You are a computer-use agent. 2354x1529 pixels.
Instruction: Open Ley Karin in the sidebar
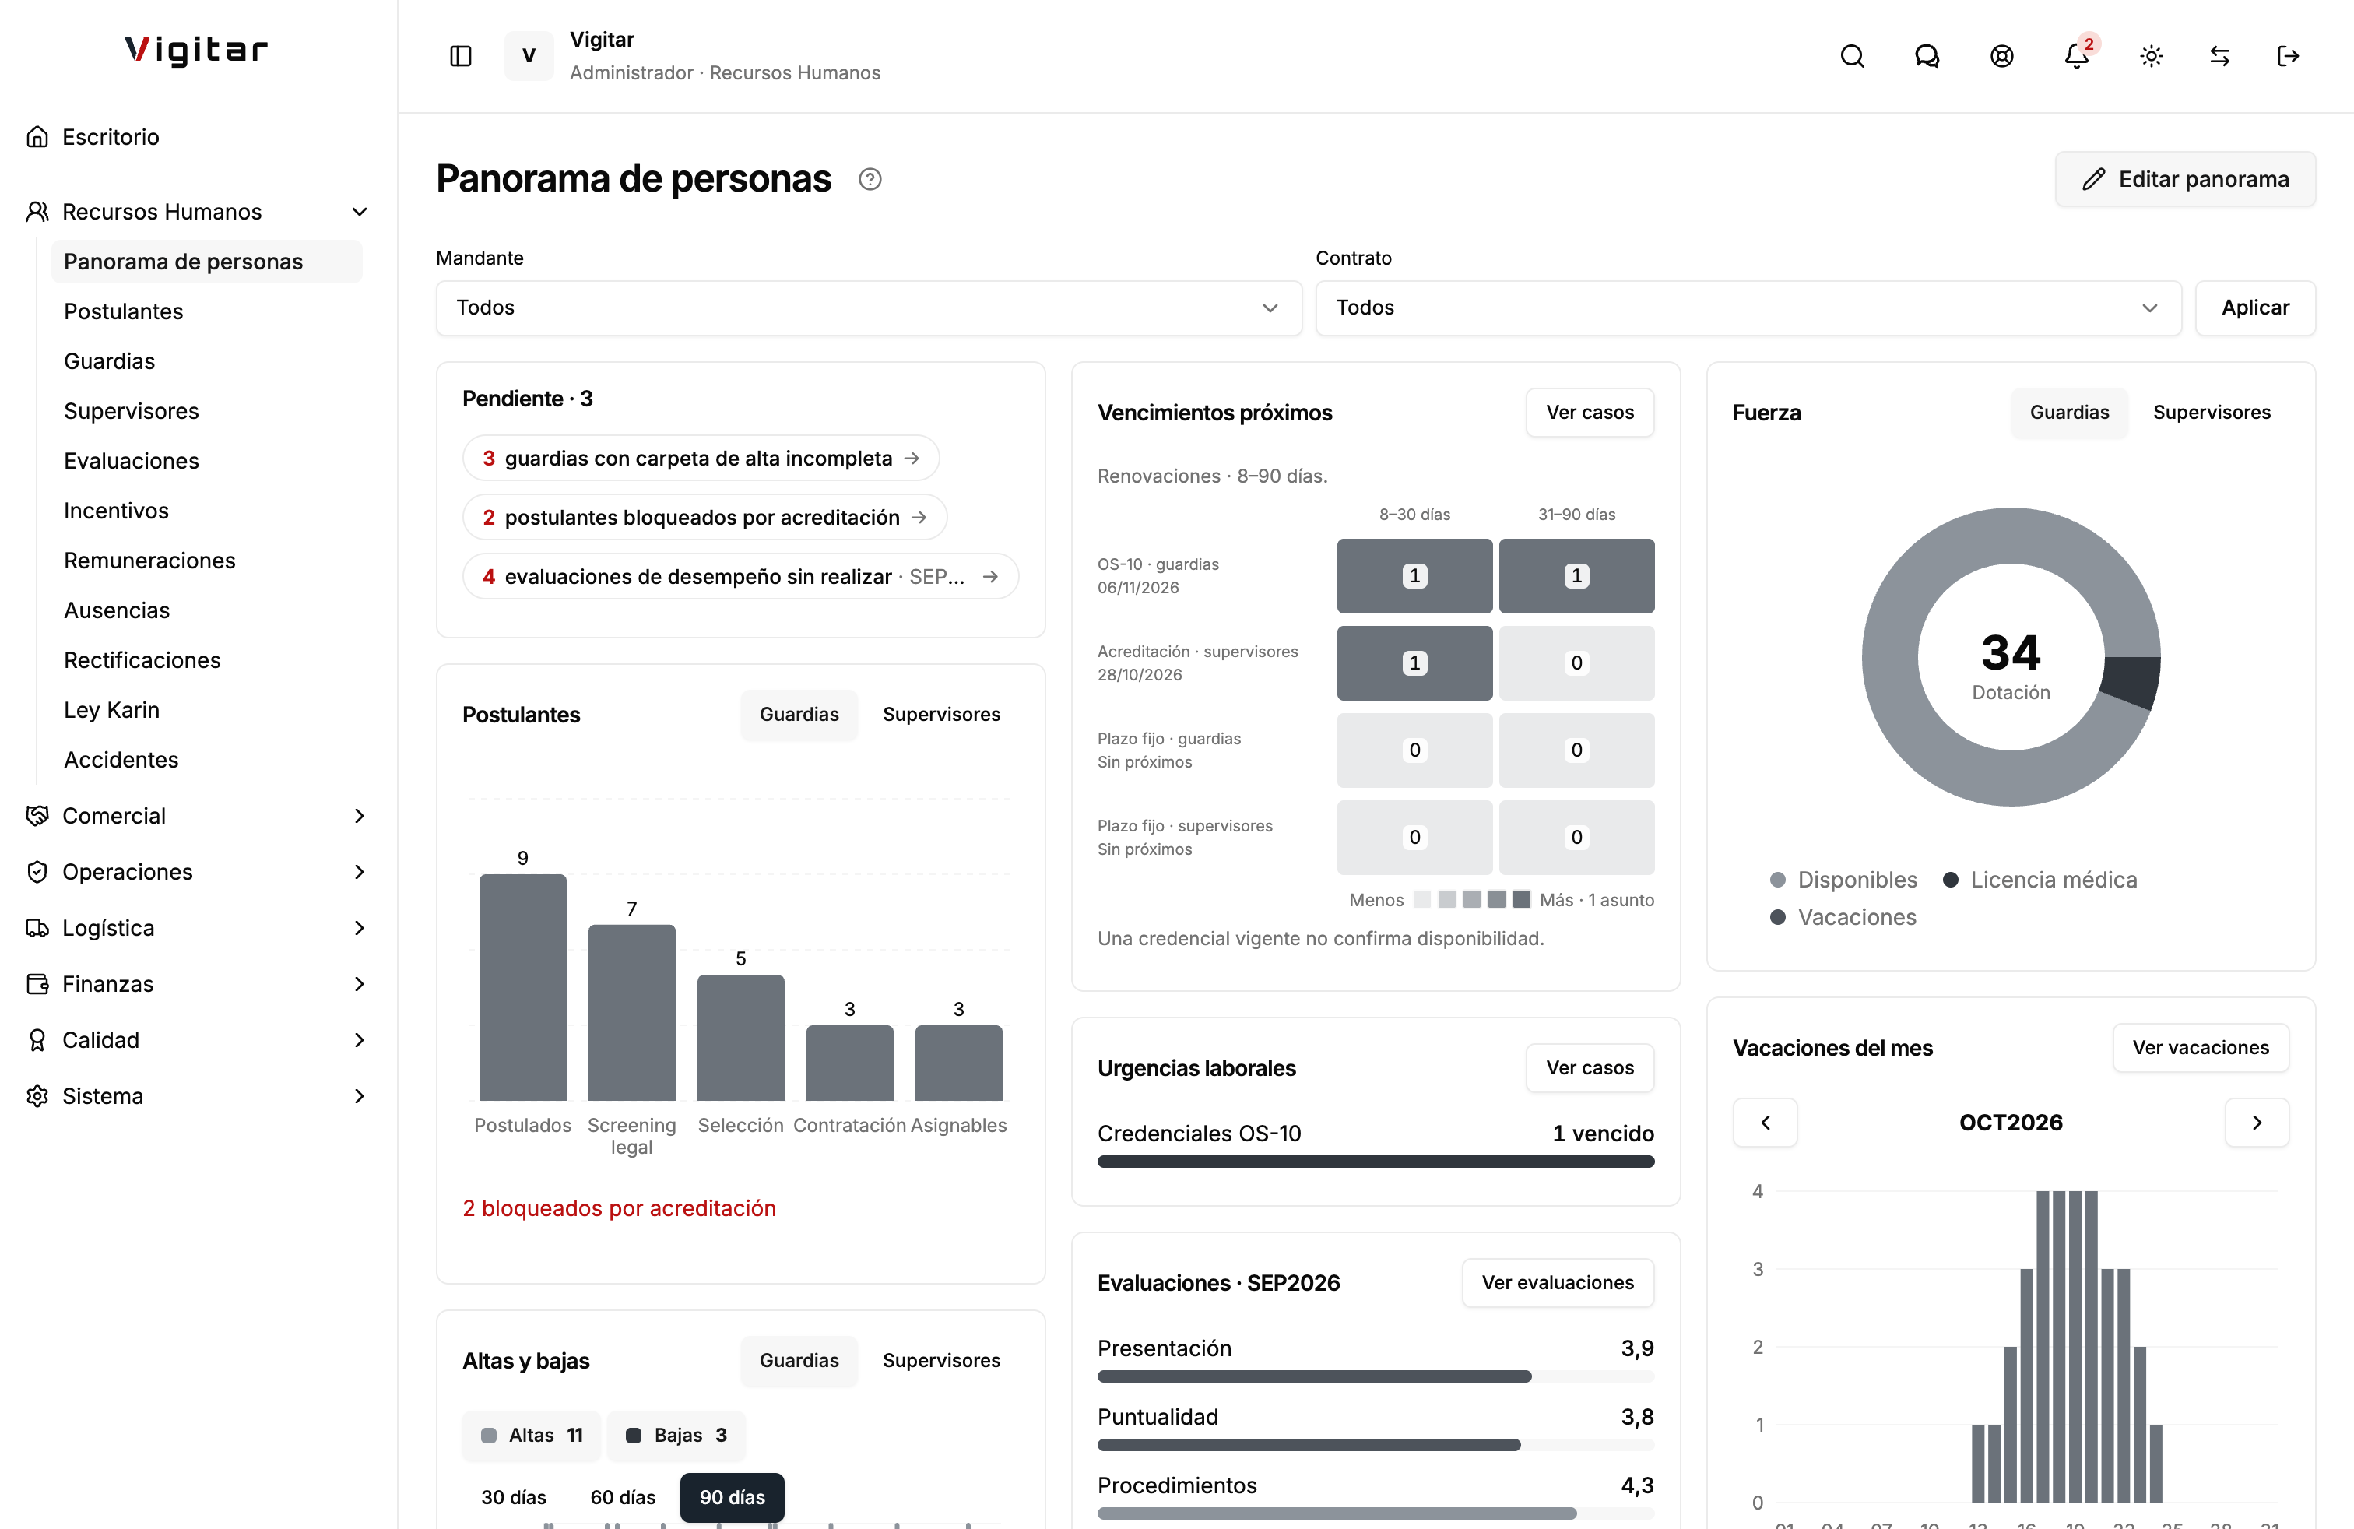207,710
